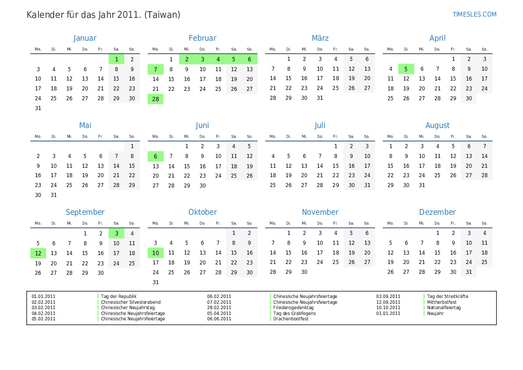Click the Tag der Streitkräfte legend entry
Image resolution: width=523 pixels, height=370 pixels.
pyautogui.click(x=448, y=296)
